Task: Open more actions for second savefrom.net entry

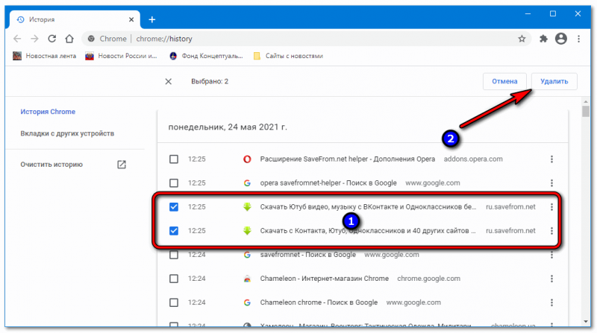Action: click(551, 231)
